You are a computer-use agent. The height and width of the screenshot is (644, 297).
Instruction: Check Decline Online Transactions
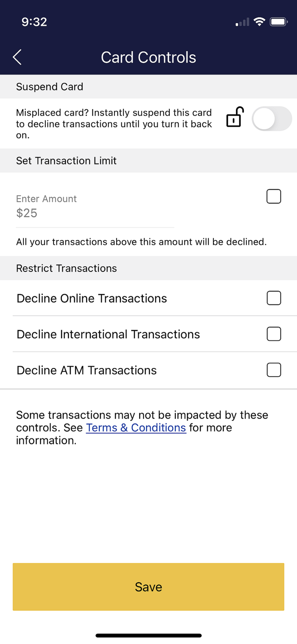coord(273,298)
